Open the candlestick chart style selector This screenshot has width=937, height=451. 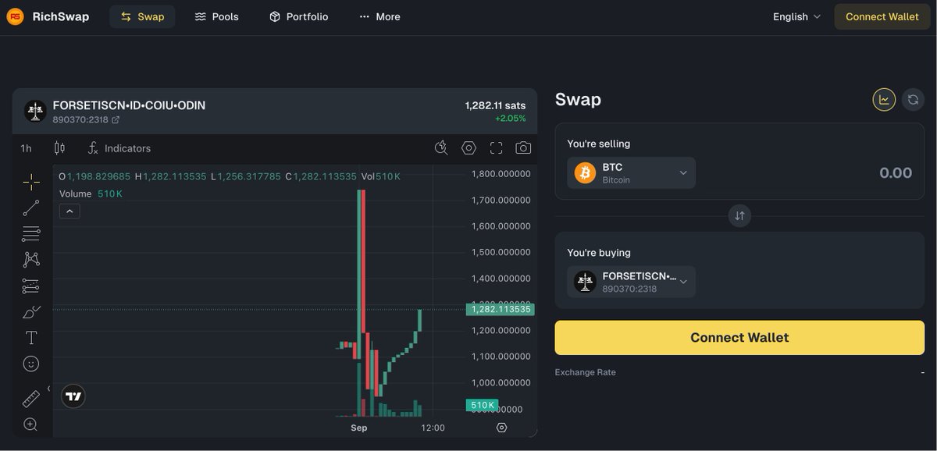[x=59, y=148]
